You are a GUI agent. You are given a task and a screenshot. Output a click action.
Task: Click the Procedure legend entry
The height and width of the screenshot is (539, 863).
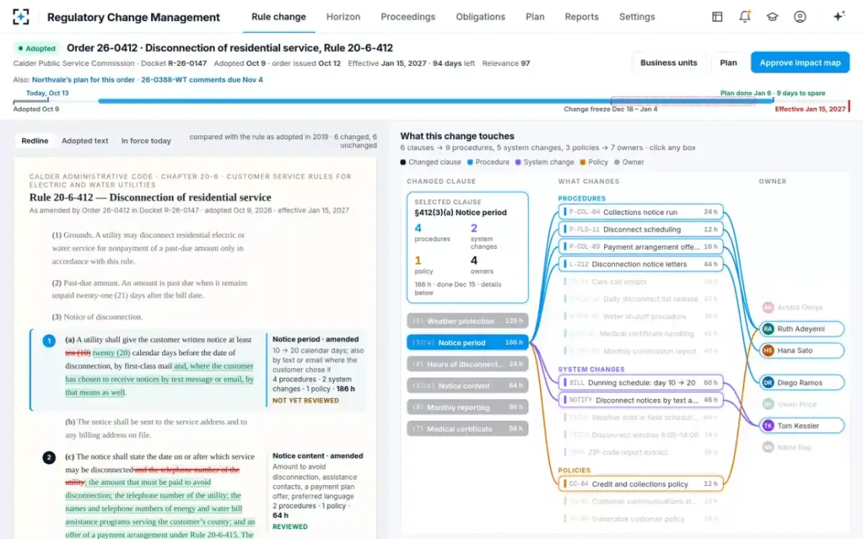click(488, 162)
